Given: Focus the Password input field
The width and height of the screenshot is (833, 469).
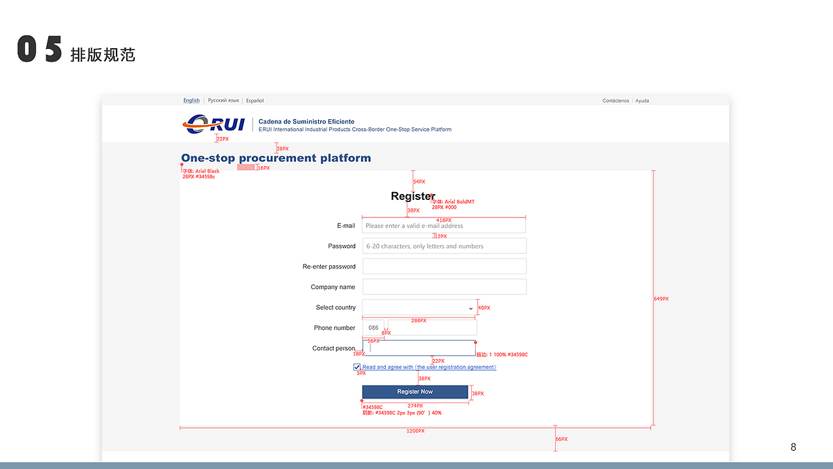Looking at the screenshot, I should [x=444, y=246].
